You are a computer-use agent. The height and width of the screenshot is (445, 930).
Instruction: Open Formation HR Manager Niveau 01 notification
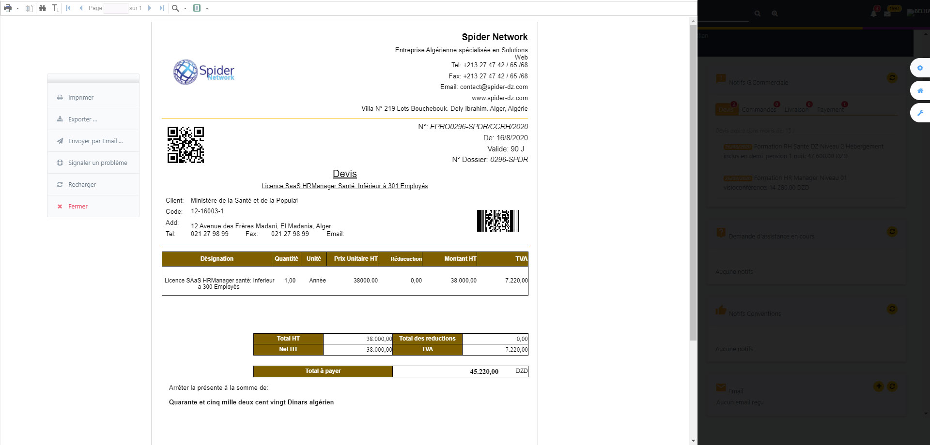pyautogui.click(x=786, y=183)
